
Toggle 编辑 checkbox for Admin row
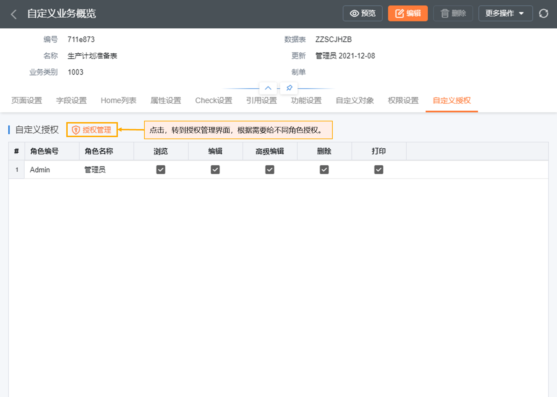(x=215, y=170)
